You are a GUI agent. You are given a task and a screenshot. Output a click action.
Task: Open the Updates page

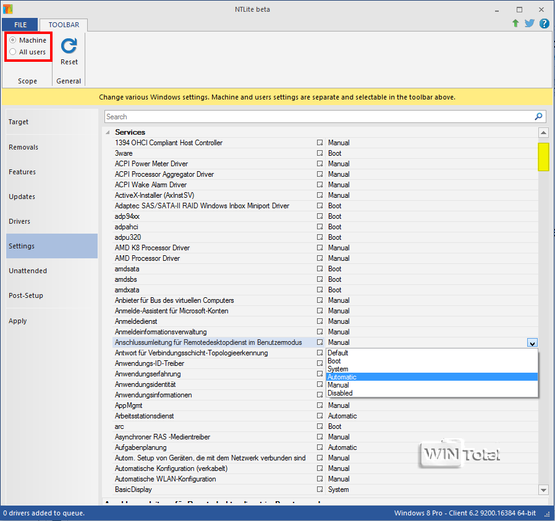pos(52,197)
